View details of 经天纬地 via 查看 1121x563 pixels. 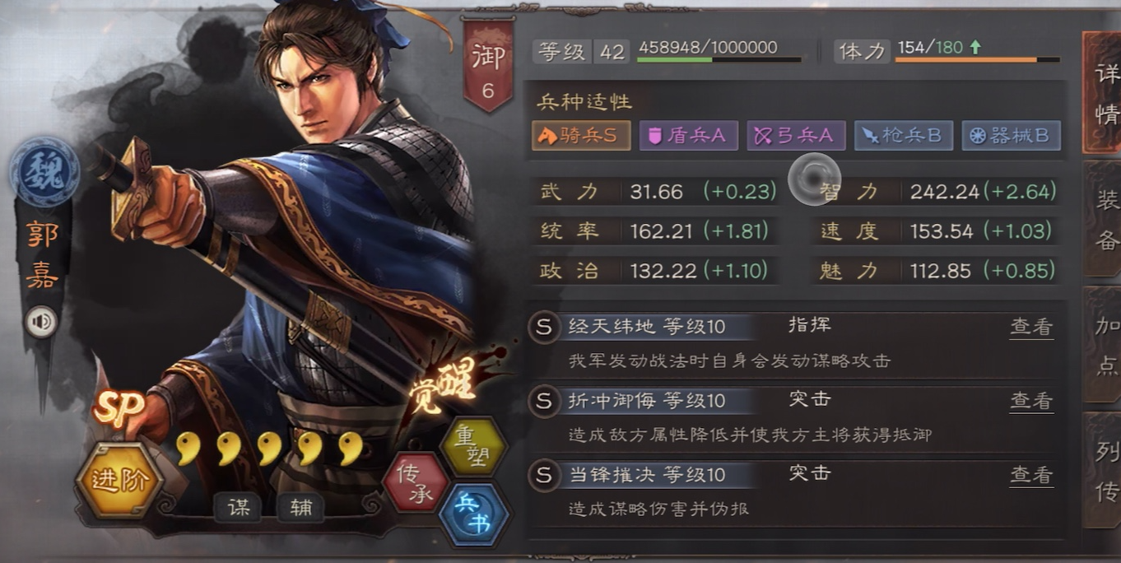click(1031, 327)
